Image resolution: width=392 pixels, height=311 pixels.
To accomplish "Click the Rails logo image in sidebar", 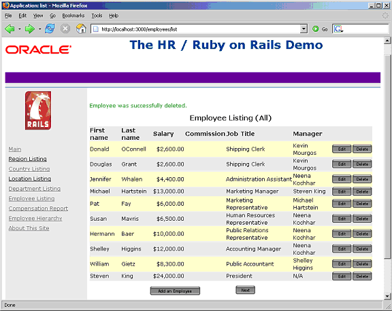I will (38, 110).
